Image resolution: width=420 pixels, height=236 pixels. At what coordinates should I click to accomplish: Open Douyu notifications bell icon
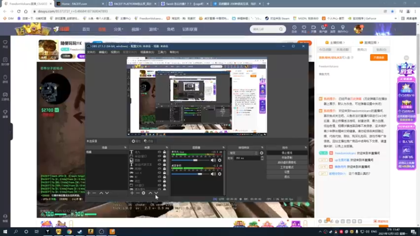pos(333,29)
